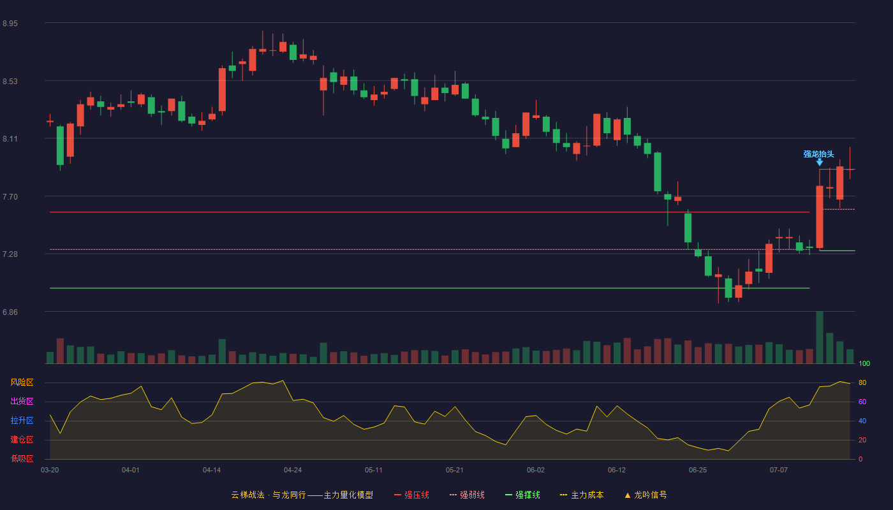Click the 8.95 price axis label
The width and height of the screenshot is (893, 510).
click(10, 24)
